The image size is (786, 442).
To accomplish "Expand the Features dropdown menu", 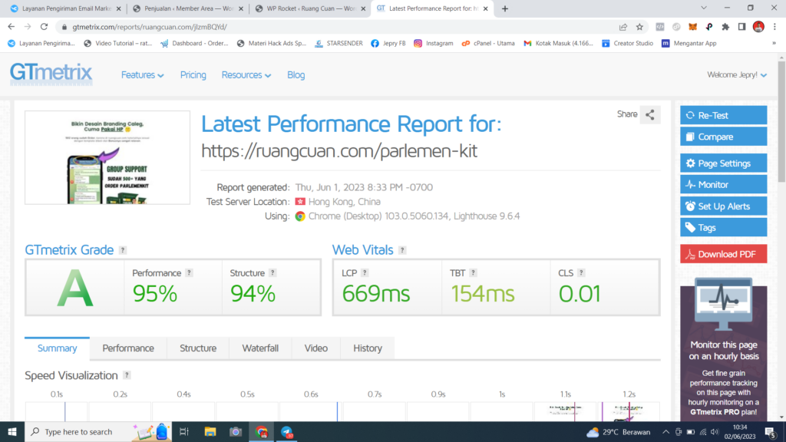I will (x=142, y=75).
